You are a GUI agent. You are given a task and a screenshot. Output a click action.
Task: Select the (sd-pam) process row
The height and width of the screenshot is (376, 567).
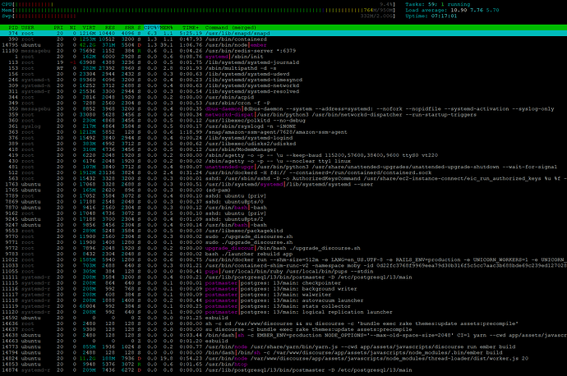click(283, 190)
